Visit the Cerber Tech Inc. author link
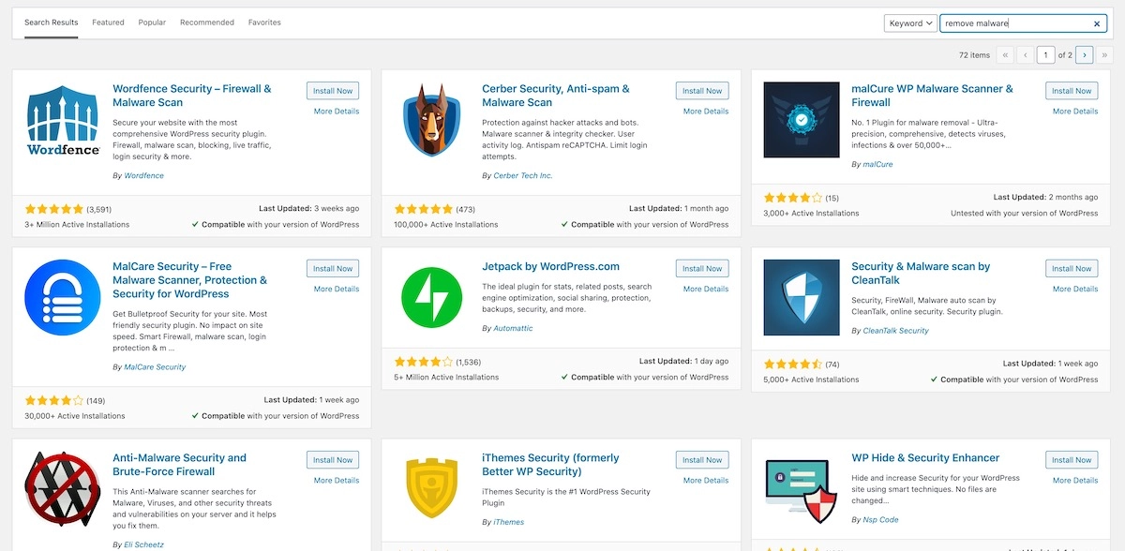The width and height of the screenshot is (1125, 551). pos(523,176)
